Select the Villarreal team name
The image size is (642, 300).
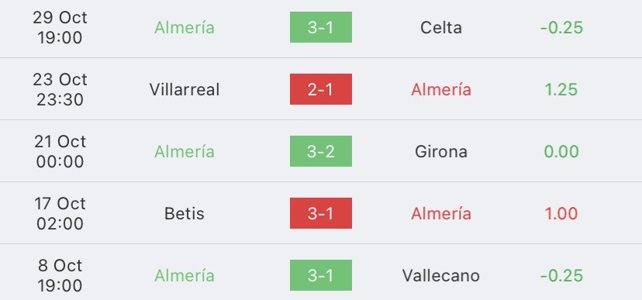[185, 90]
